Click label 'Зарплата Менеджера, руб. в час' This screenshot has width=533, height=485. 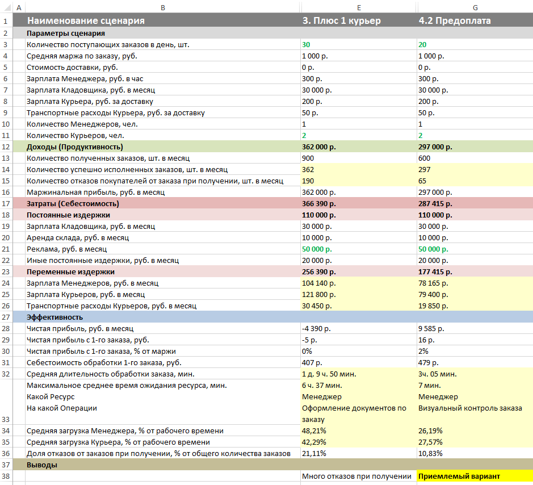coord(85,78)
